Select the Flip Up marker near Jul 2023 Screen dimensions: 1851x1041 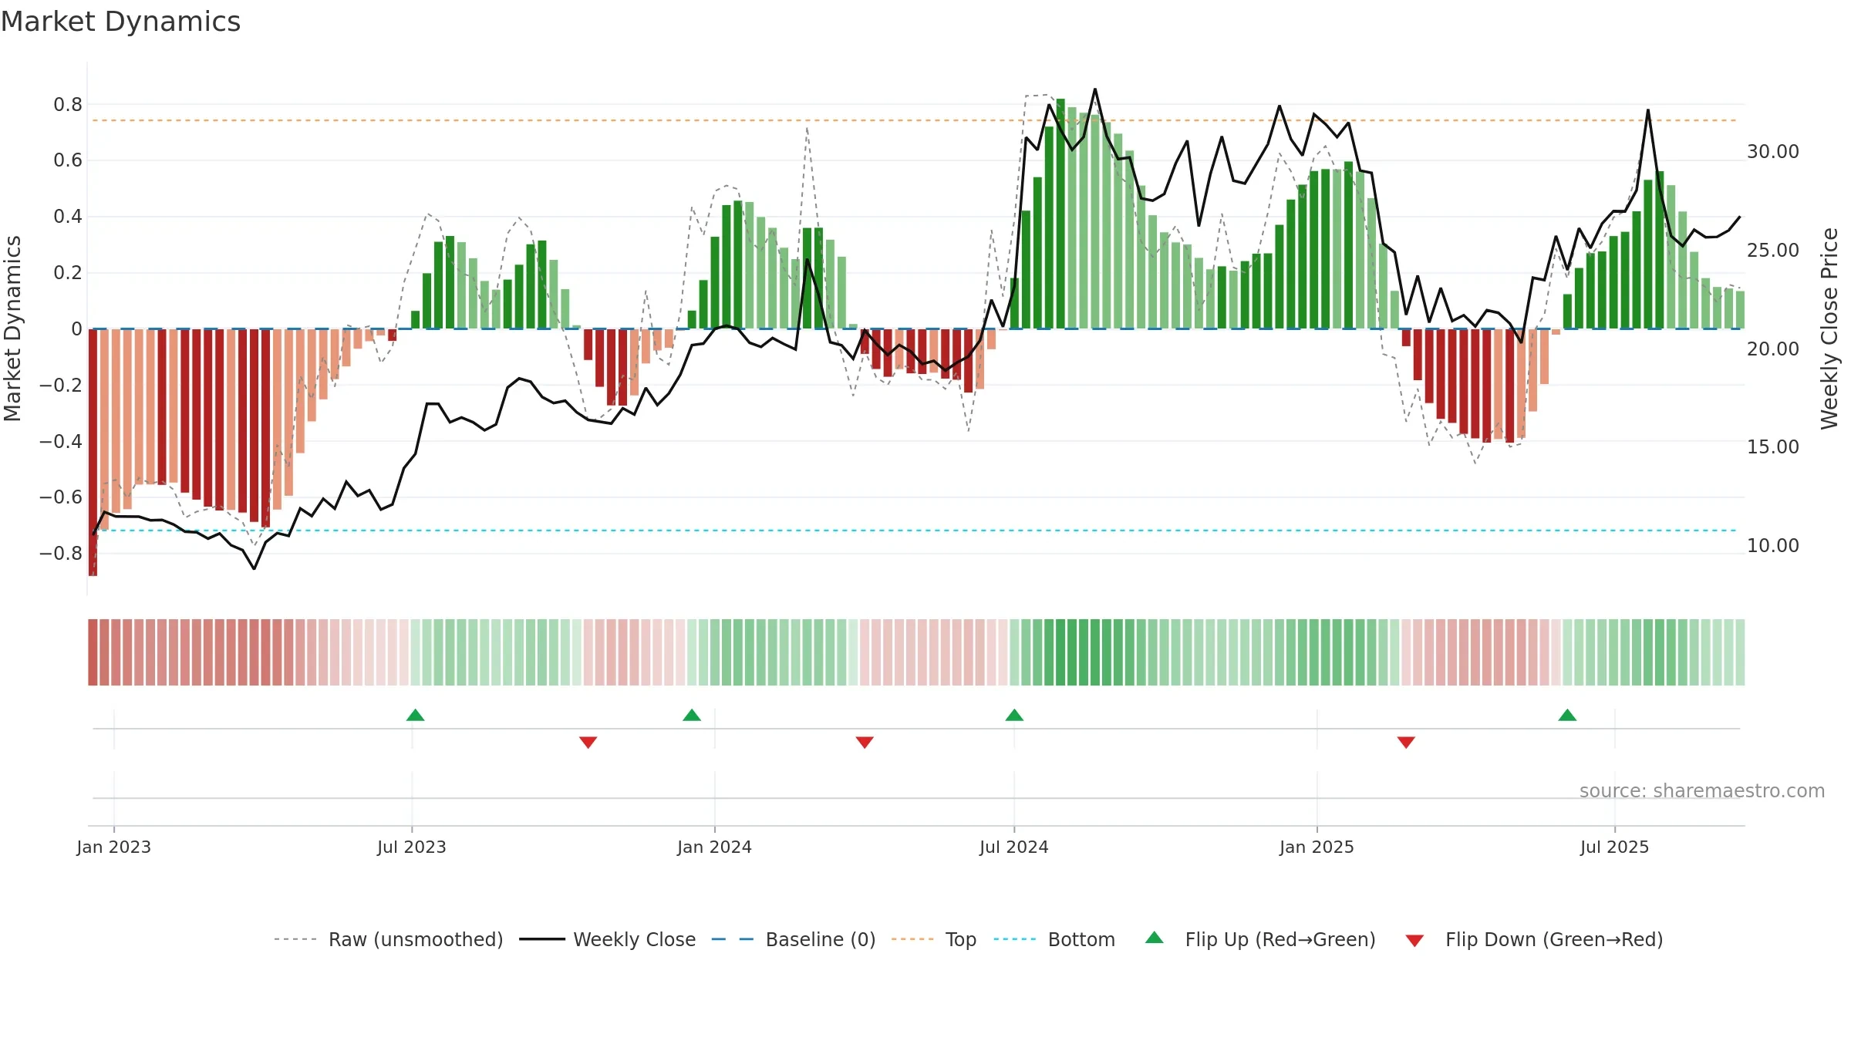[416, 716]
